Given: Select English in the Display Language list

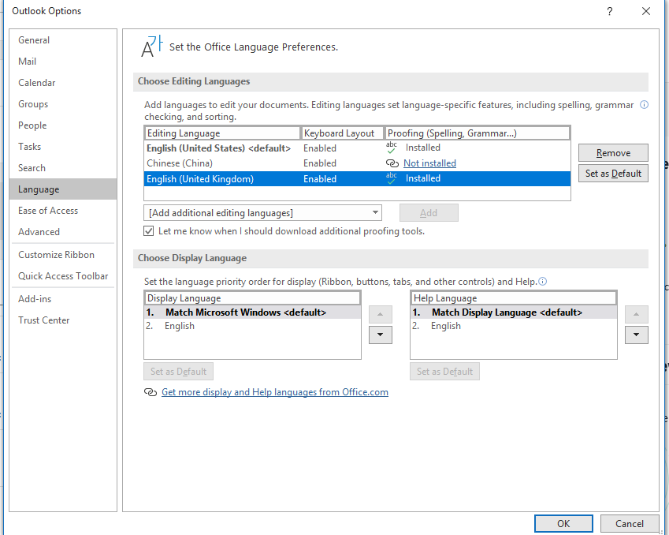Looking at the screenshot, I should pos(253,326).
